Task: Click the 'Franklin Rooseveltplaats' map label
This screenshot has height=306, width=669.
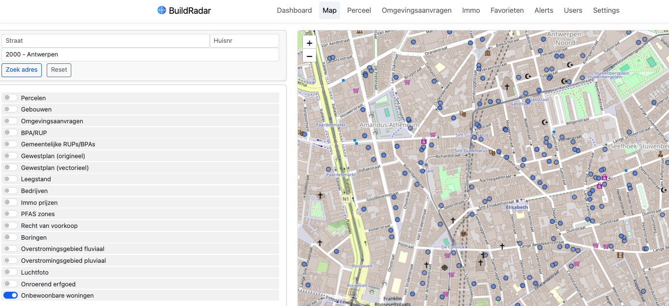Action: [x=392, y=302]
